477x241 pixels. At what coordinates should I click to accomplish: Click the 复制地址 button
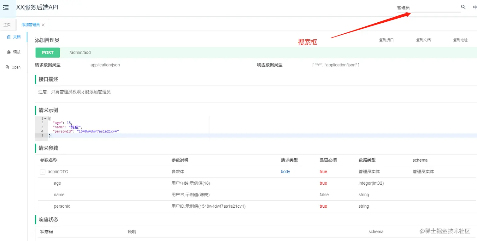[x=460, y=40]
